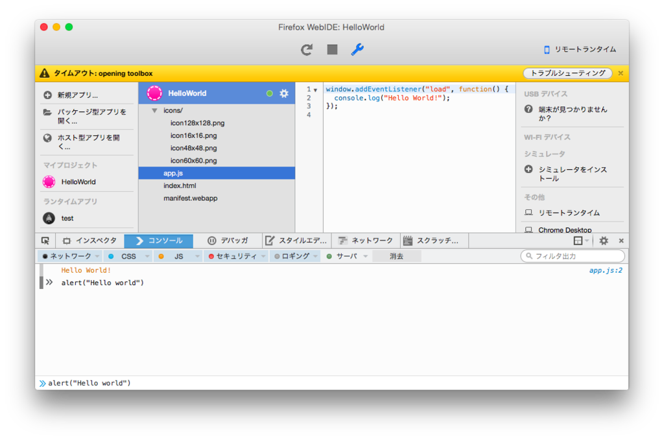The width and height of the screenshot is (664, 440).
Task: Close the developer toolbox
Action: click(x=621, y=240)
